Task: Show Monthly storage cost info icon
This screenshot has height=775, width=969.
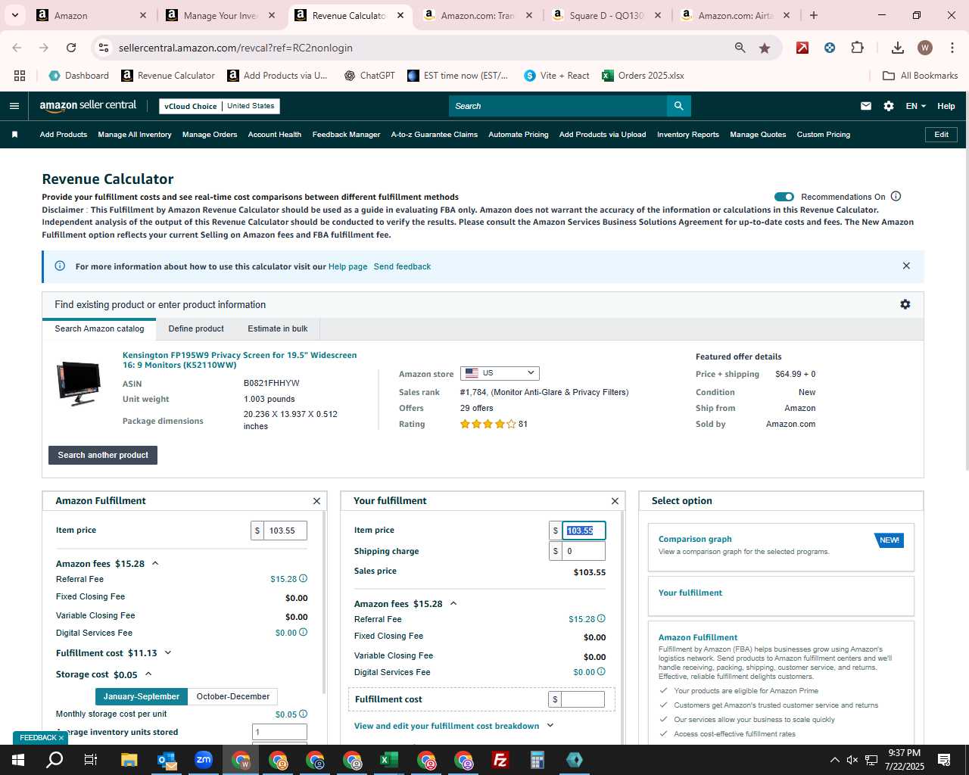Action: [x=304, y=714]
